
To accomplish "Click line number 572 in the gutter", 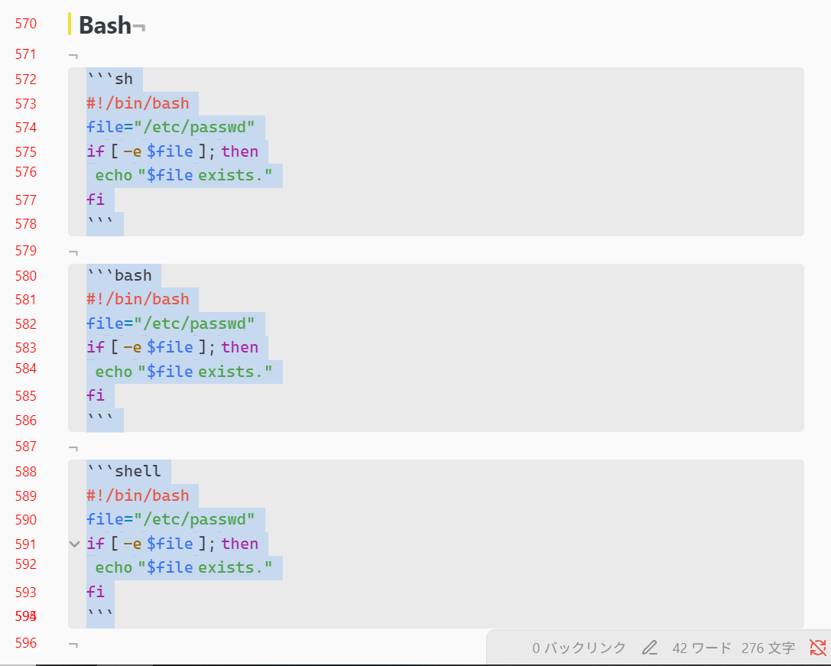I will click(26, 80).
